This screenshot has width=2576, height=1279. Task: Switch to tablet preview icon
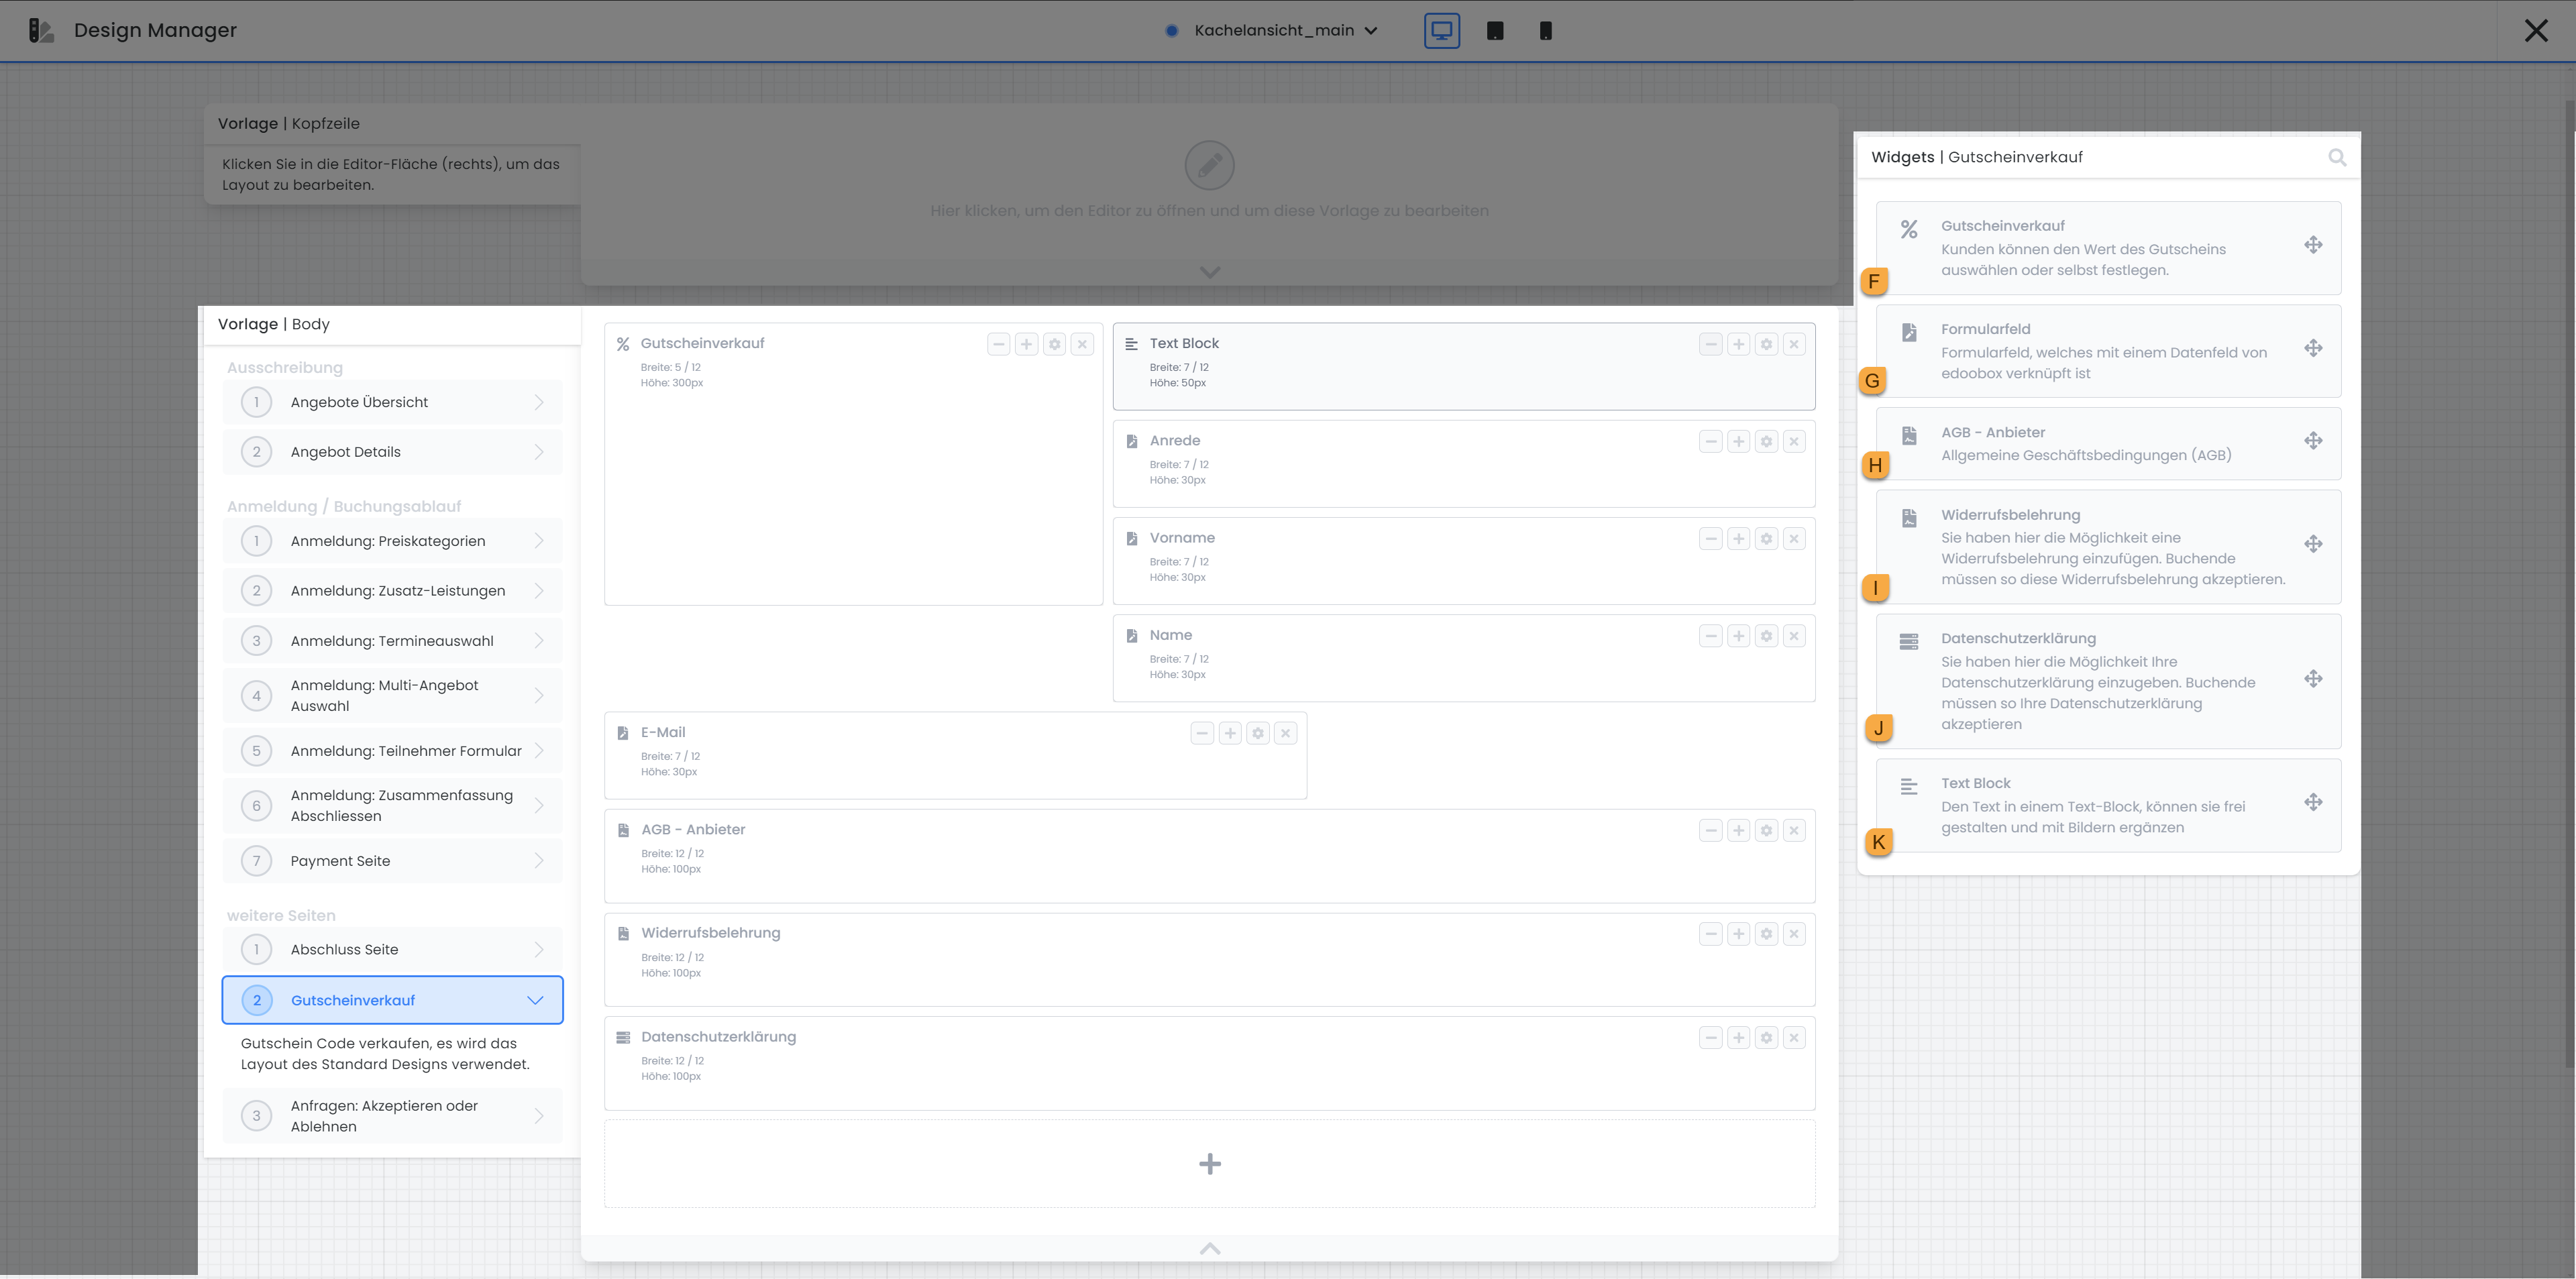[x=1495, y=31]
